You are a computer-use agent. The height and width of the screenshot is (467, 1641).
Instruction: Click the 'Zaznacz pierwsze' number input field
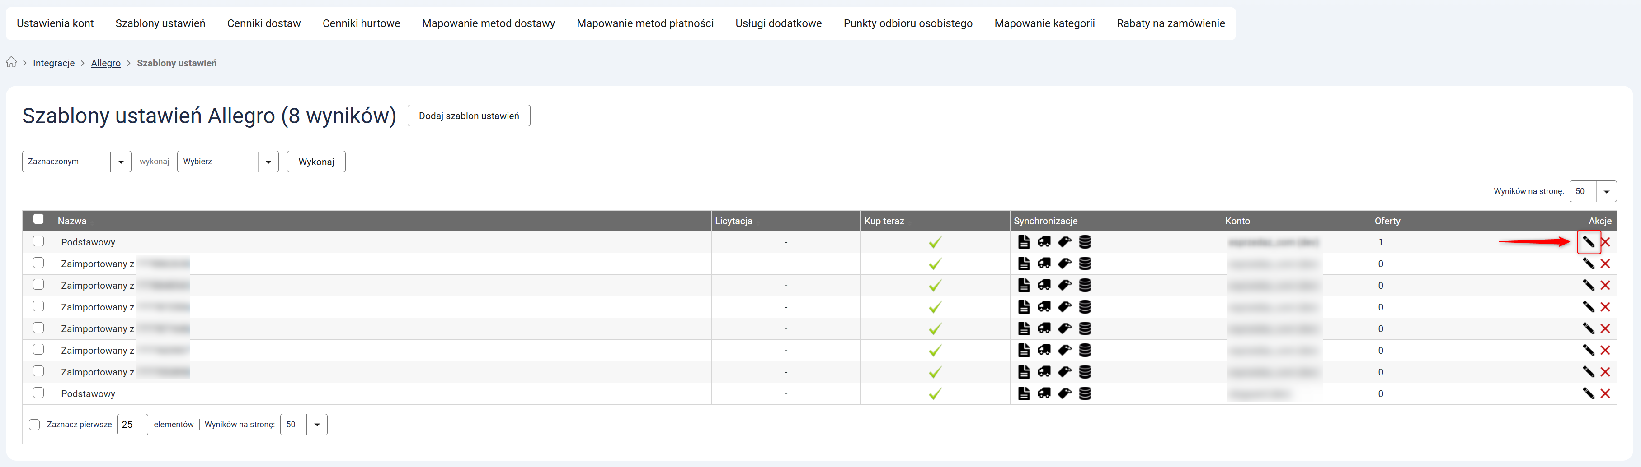click(132, 425)
